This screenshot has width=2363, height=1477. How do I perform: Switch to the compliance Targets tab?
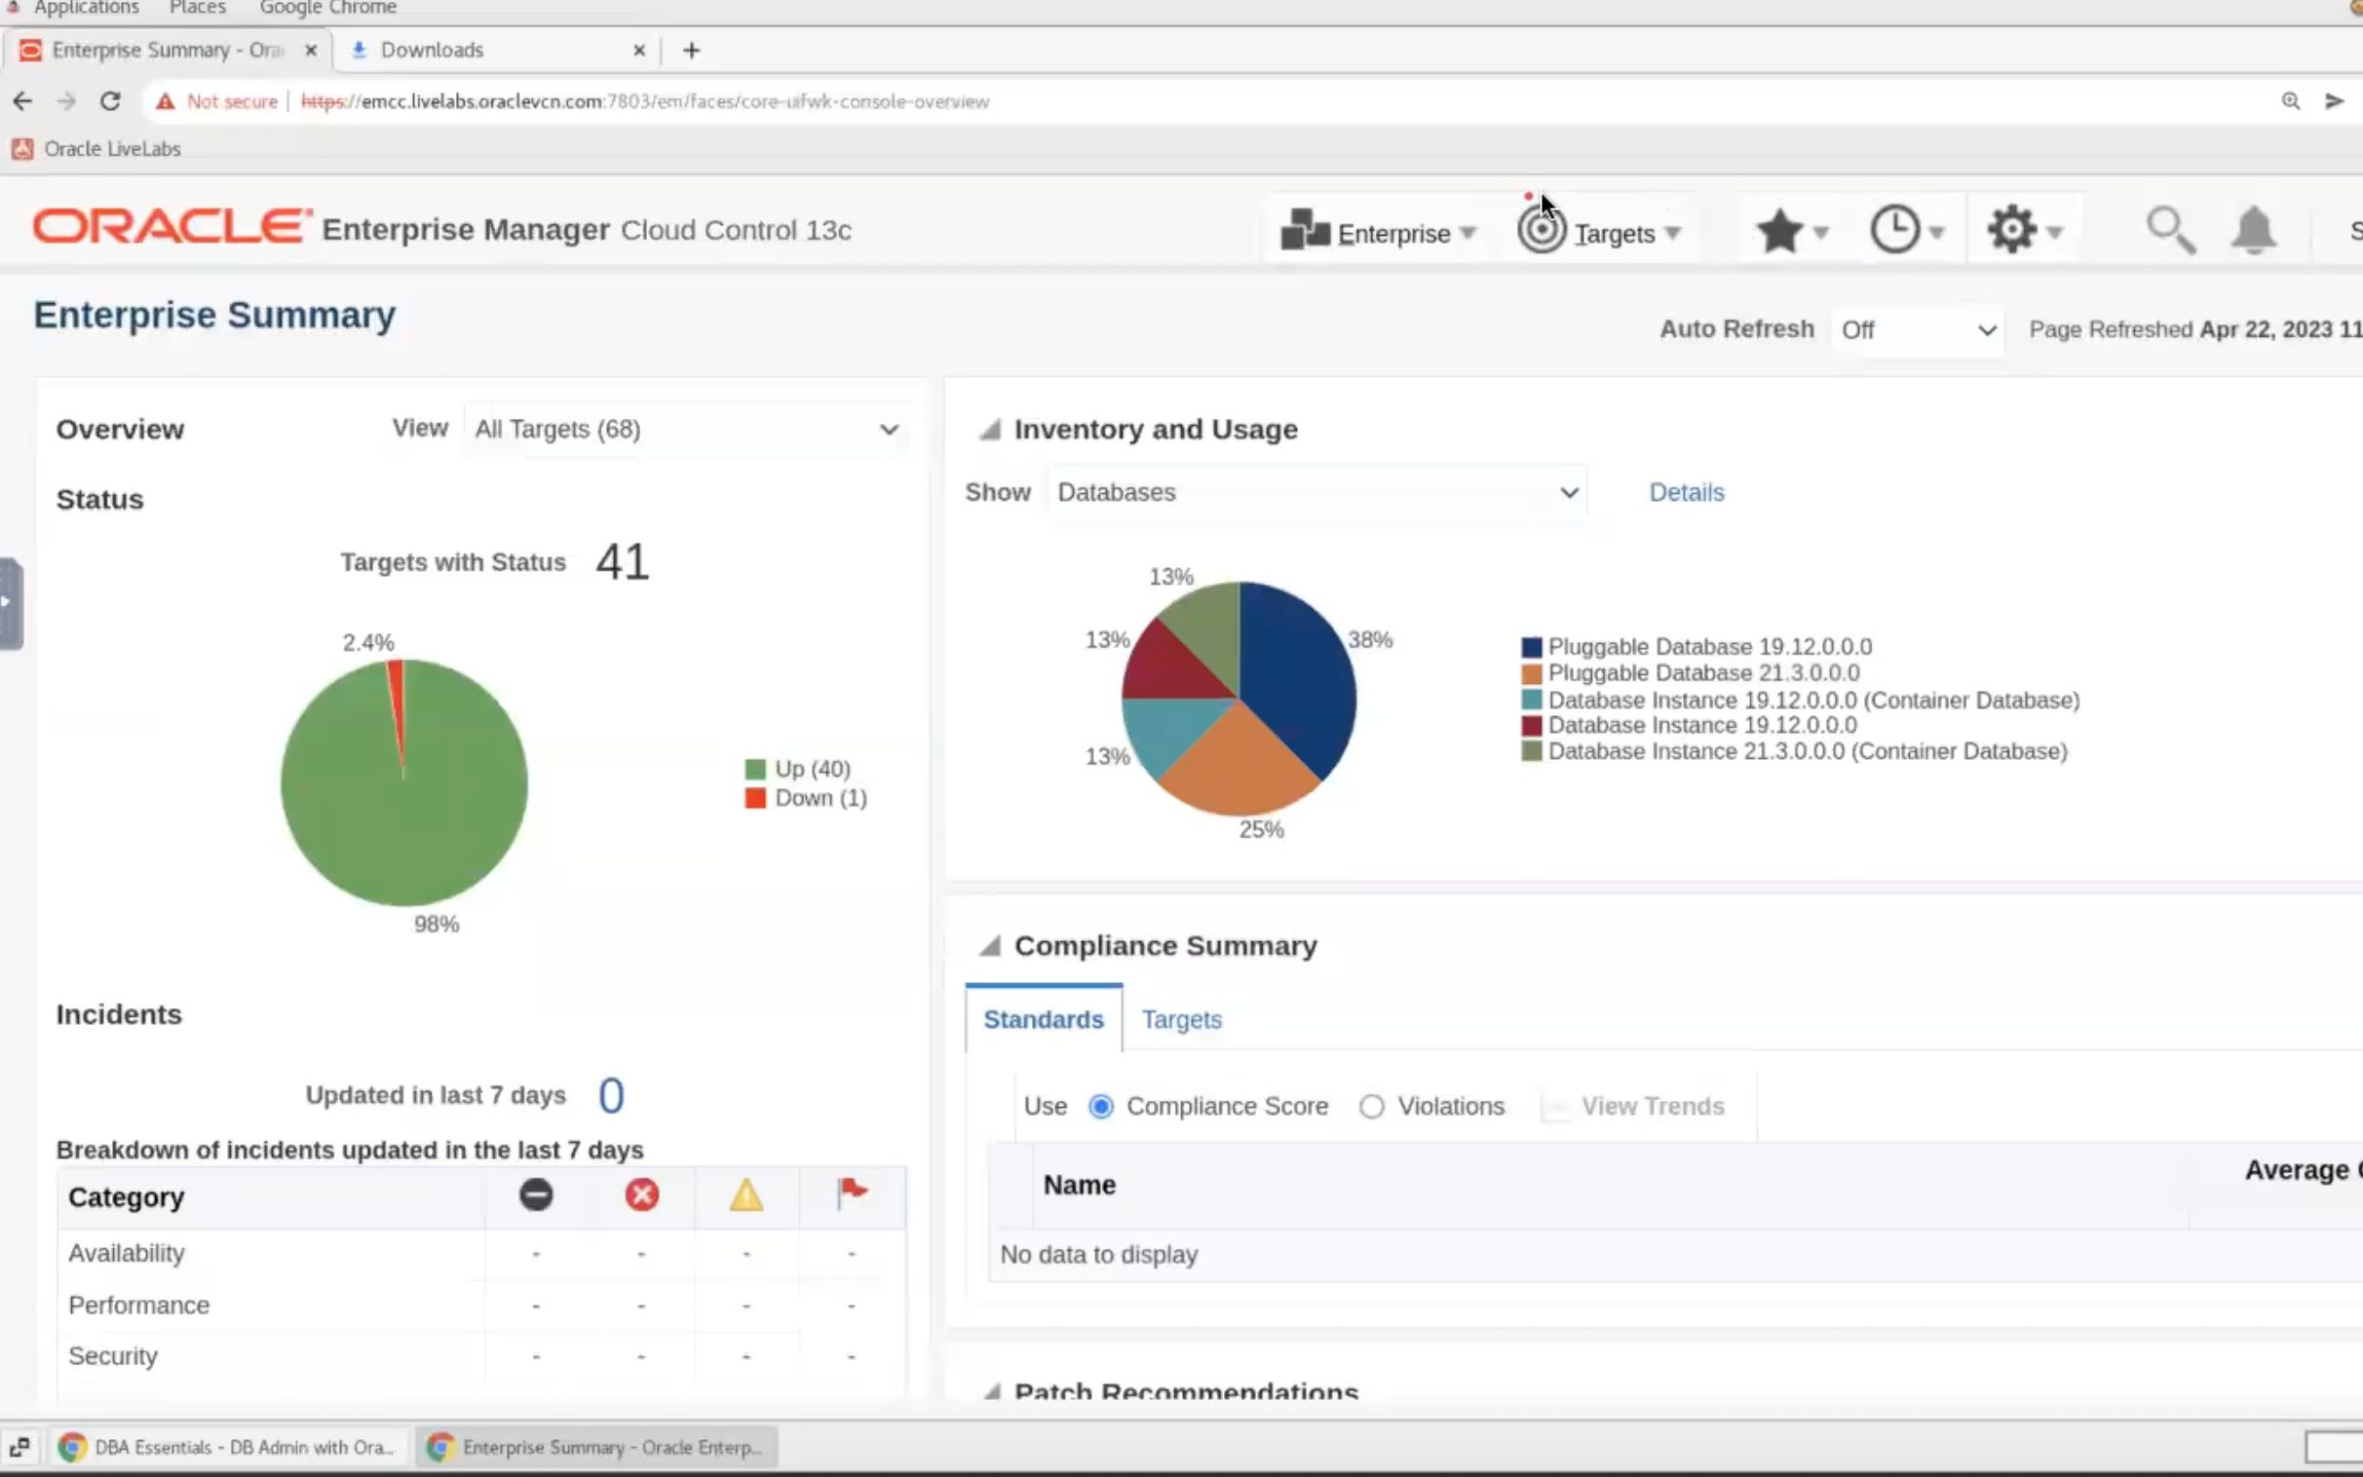pos(1181,1019)
